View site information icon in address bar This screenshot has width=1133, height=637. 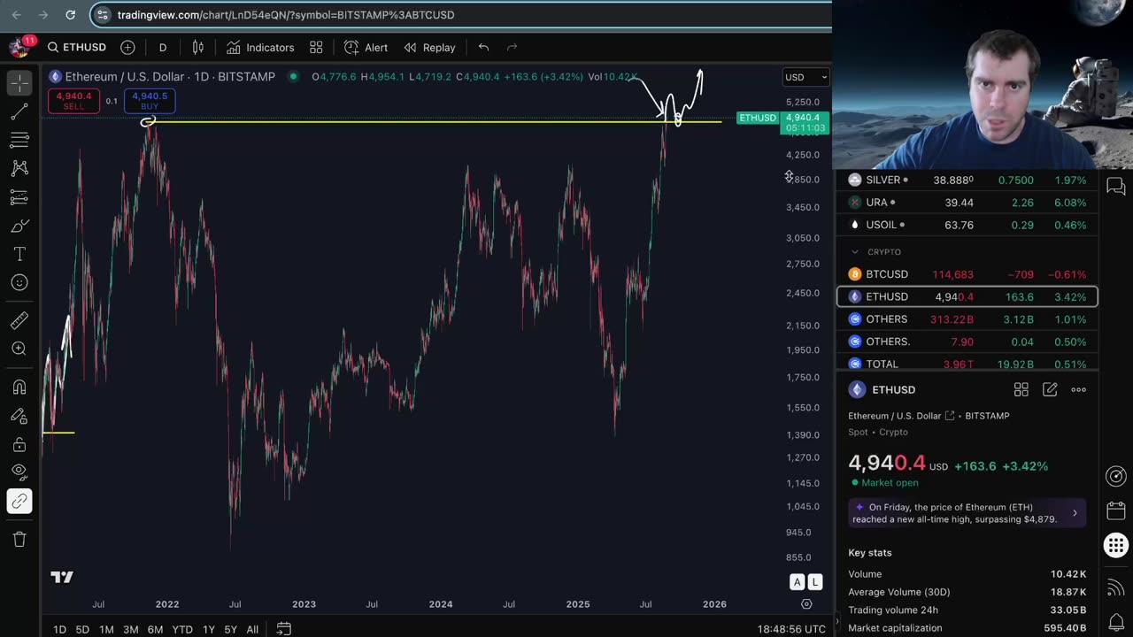103,15
